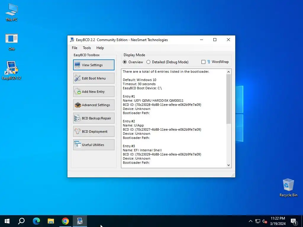Viewport: 303px width, 227px height.
Task: Open the Tools menu
Action: click(87, 48)
